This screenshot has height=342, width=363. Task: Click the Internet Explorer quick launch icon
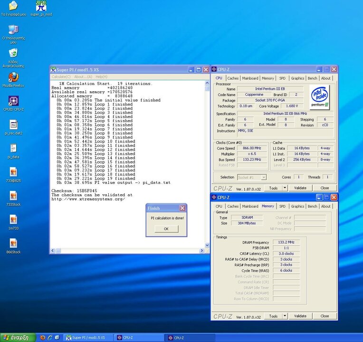pyautogui.click(x=50, y=338)
